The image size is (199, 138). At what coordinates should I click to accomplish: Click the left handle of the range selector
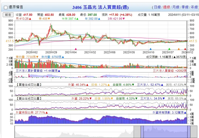click(142, 132)
